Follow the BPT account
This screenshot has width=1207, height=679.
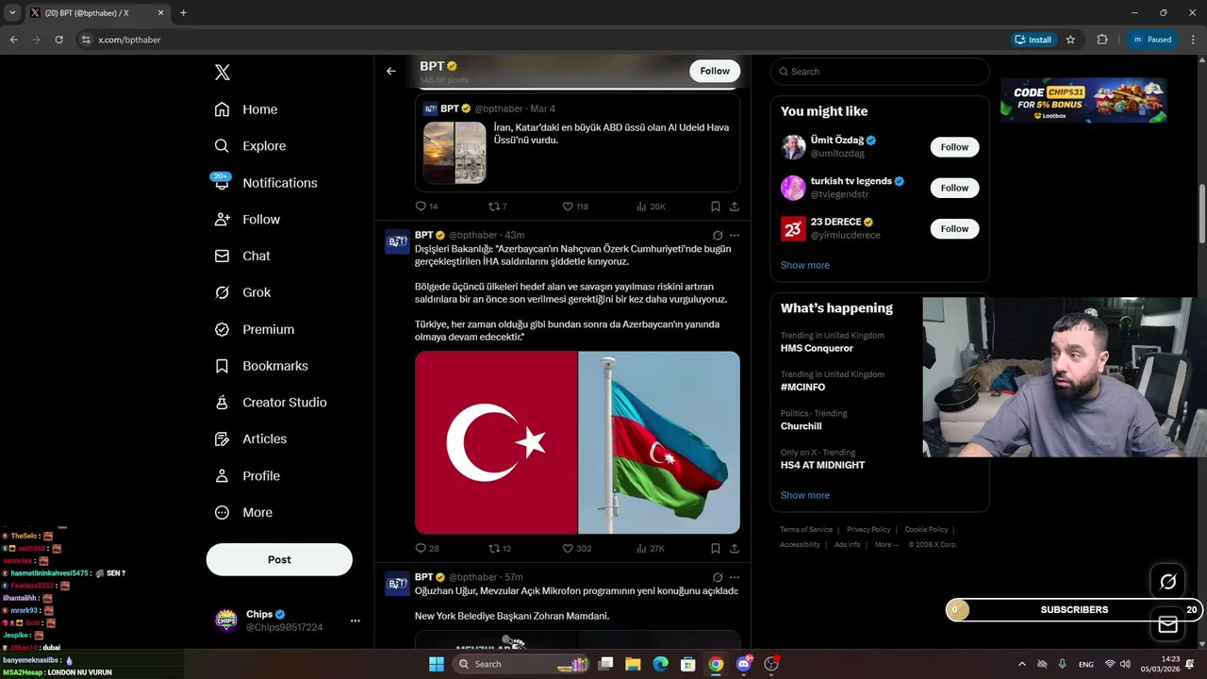715,71
